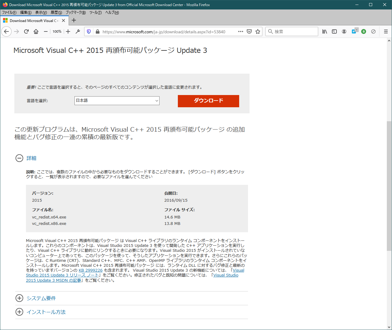
Task: Open the ツール menu
Action: (95, 13)
